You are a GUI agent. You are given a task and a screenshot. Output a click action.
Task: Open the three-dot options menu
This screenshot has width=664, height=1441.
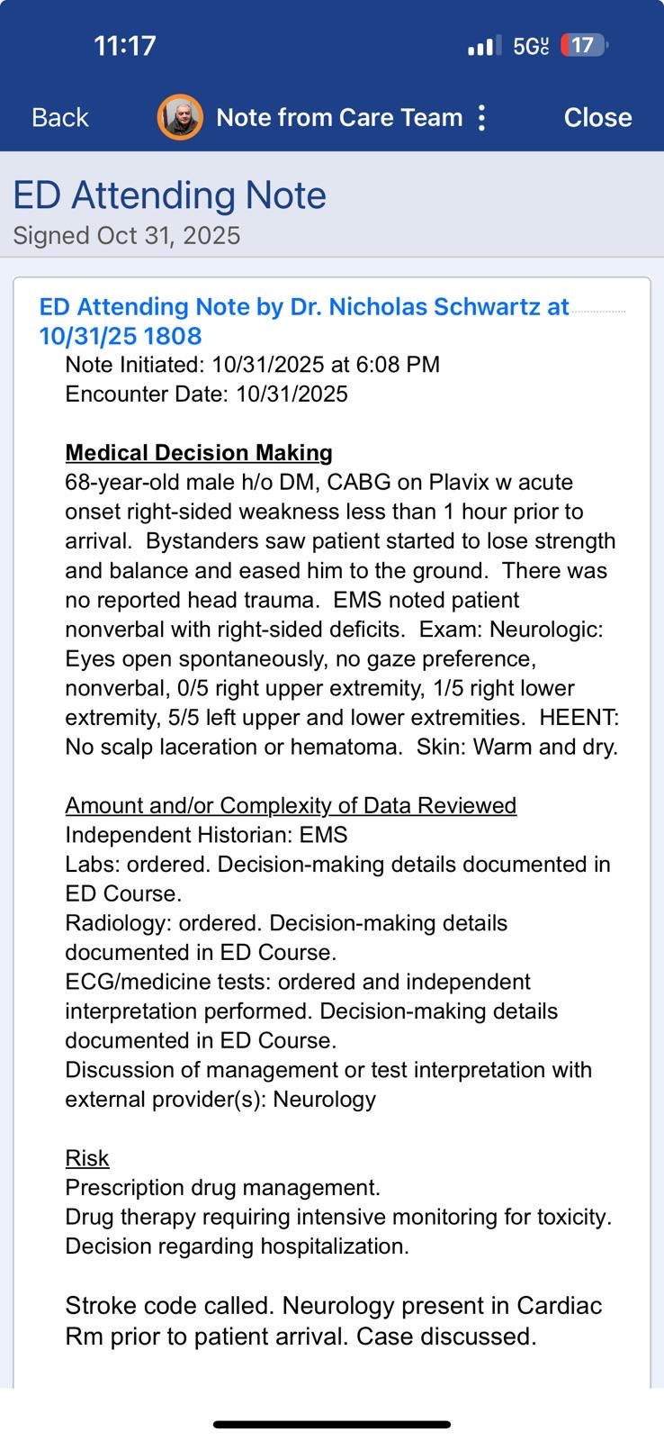pyautogui.click(x=482, y=117)
